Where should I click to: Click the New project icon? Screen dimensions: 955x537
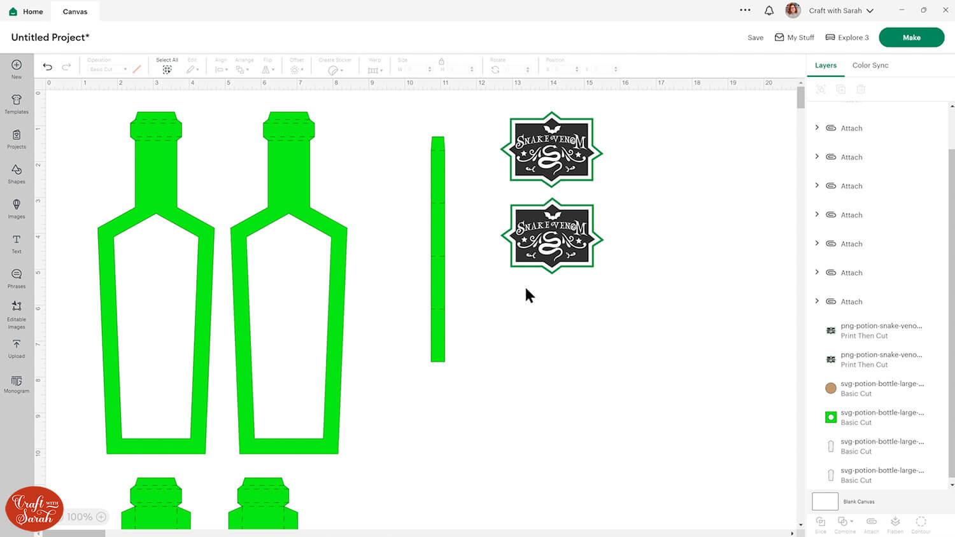(x=17, y=65)
